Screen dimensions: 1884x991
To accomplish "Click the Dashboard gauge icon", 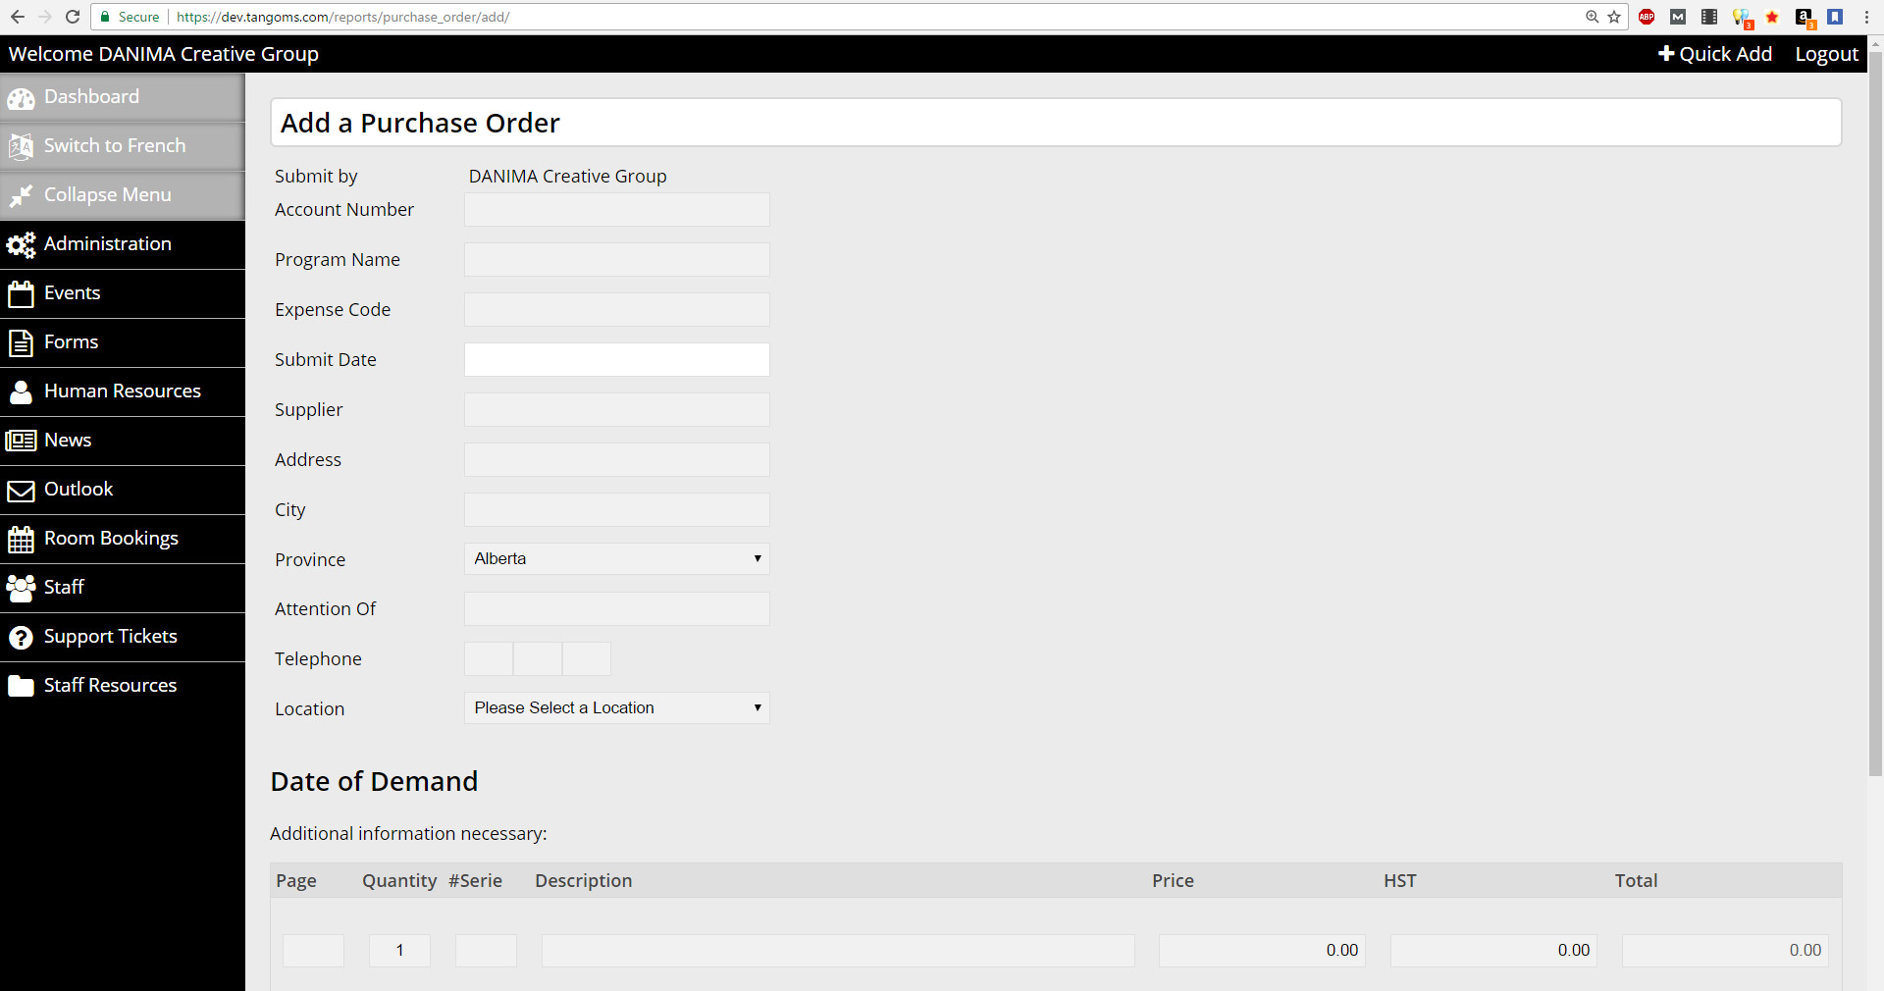I will (x=21, y=98).
